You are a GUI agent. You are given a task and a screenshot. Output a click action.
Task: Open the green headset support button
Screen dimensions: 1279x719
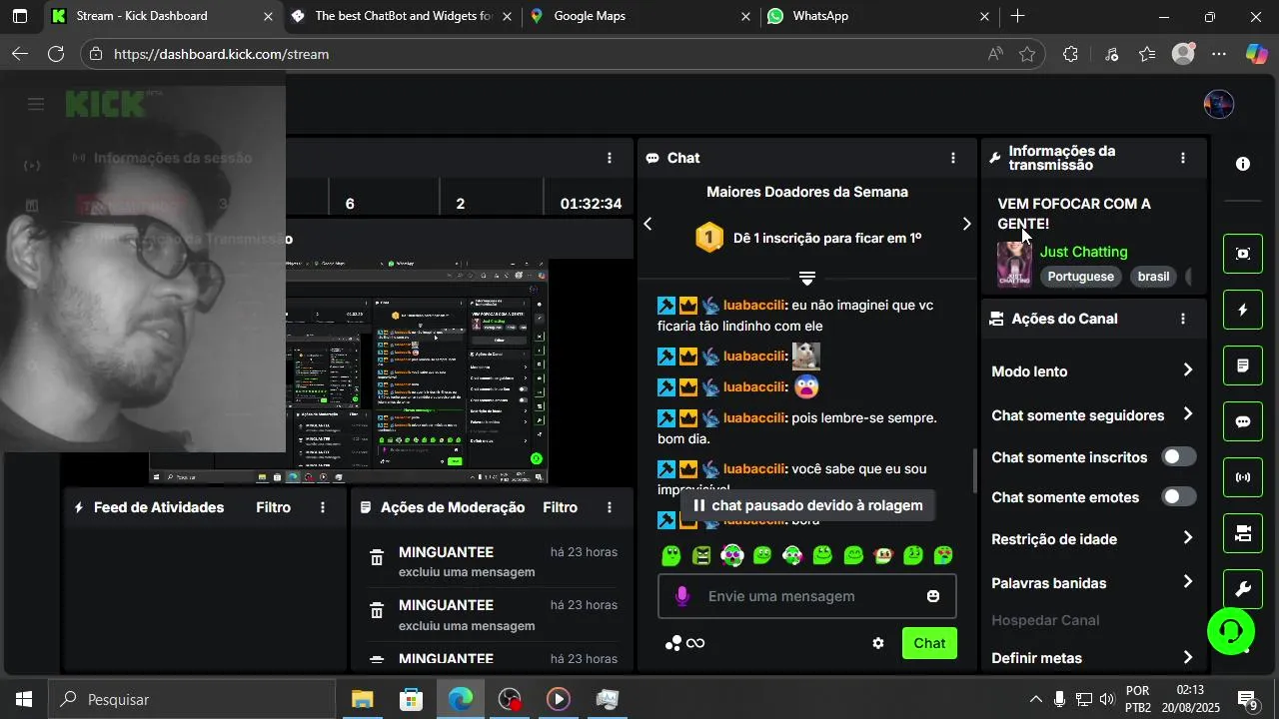tap(1231, 630)
